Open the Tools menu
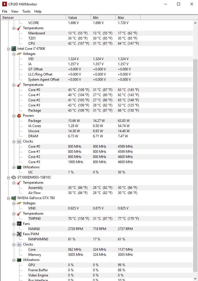 coord(26,11)
